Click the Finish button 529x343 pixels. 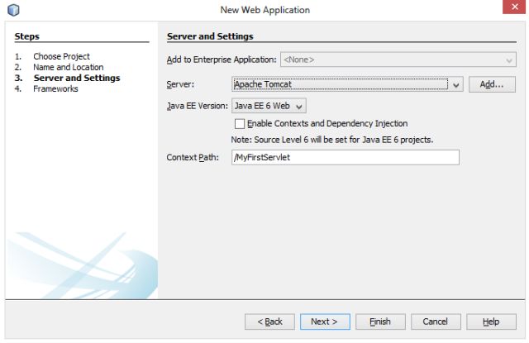pos(380,322)
